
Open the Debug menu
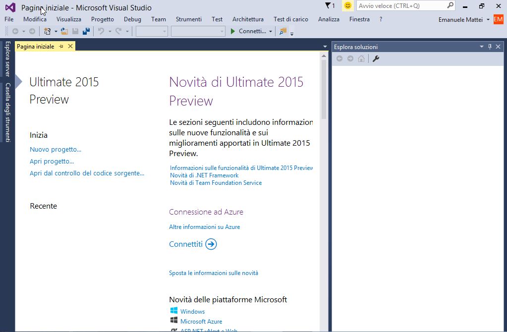tap(132, 19)
